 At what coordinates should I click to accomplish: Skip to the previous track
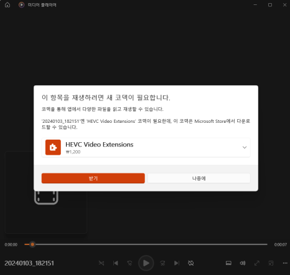[x=116, y=263]
